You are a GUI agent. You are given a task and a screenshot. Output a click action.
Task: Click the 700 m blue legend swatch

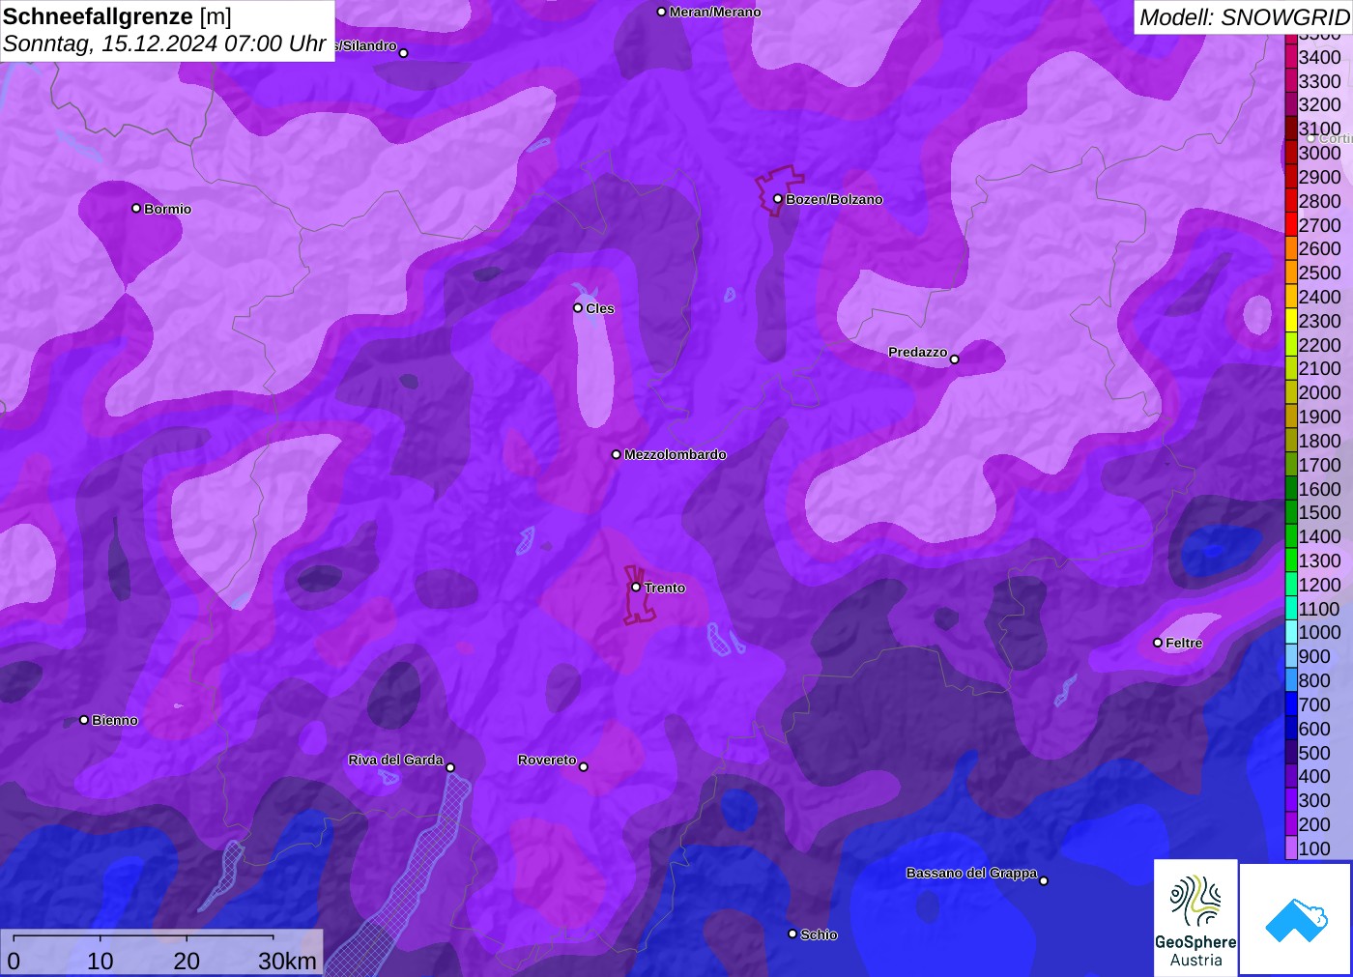[x=1291, y=704]
